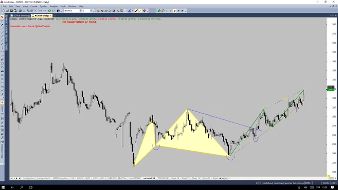The width and height of the screenshot is (338, 190).
Task: Switch to the trendpattern sheet tab
Action: click(x=29, y=179)
